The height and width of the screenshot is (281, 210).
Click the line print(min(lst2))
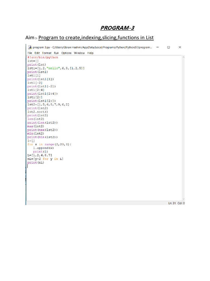[x=42, y=137]
